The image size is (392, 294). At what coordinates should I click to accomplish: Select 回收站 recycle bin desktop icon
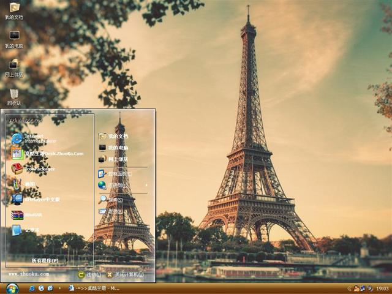point(14,97)
